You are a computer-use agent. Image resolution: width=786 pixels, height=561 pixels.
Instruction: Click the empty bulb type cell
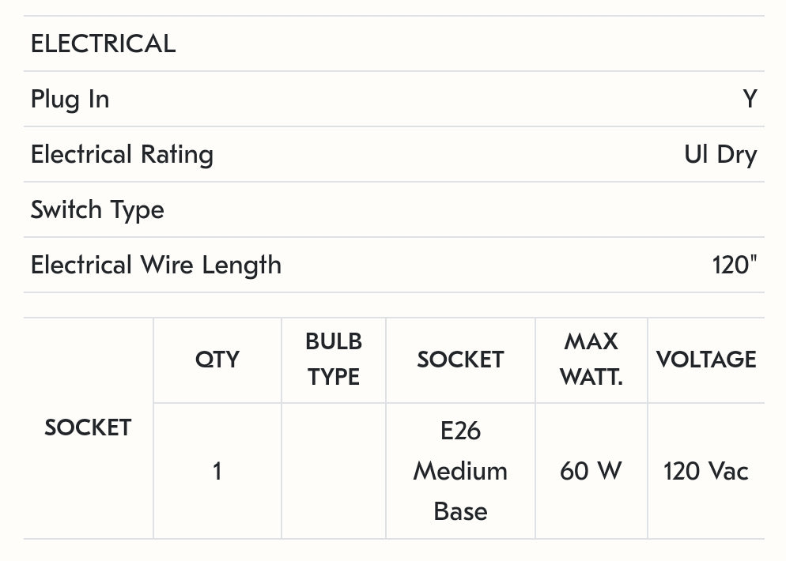pos(334,472)
